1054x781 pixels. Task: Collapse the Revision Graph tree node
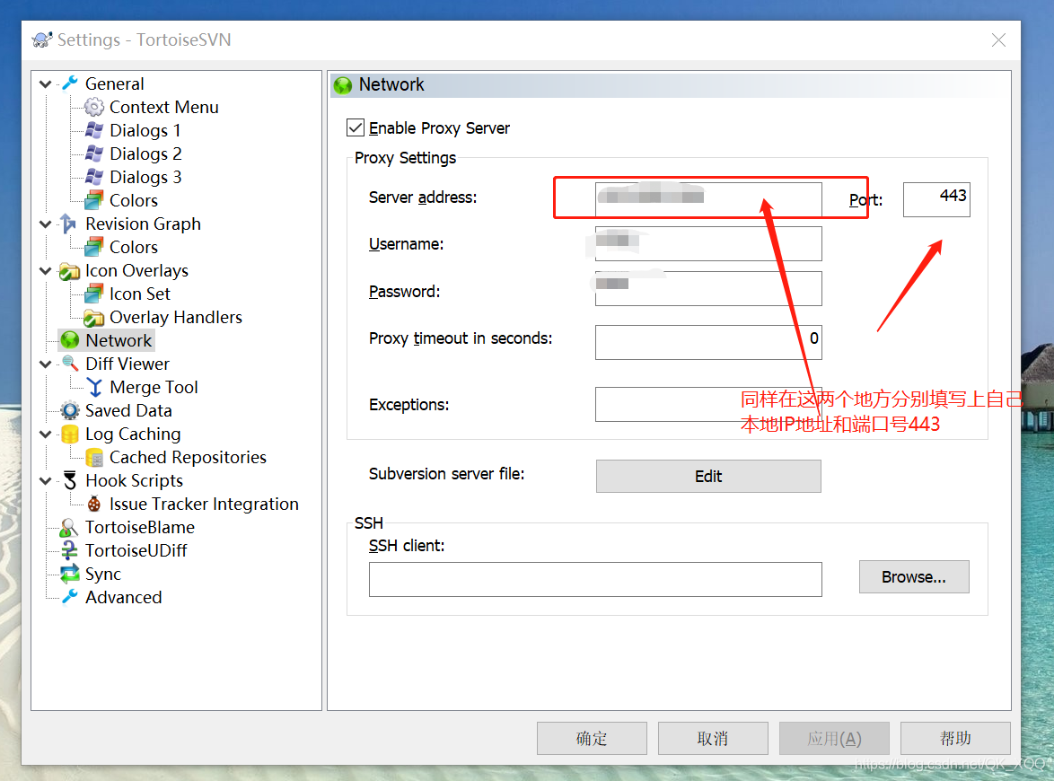[x=46, y=224]
